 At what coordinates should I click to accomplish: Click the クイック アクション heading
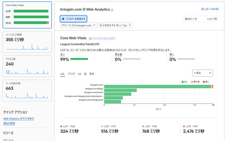(15, 112)
